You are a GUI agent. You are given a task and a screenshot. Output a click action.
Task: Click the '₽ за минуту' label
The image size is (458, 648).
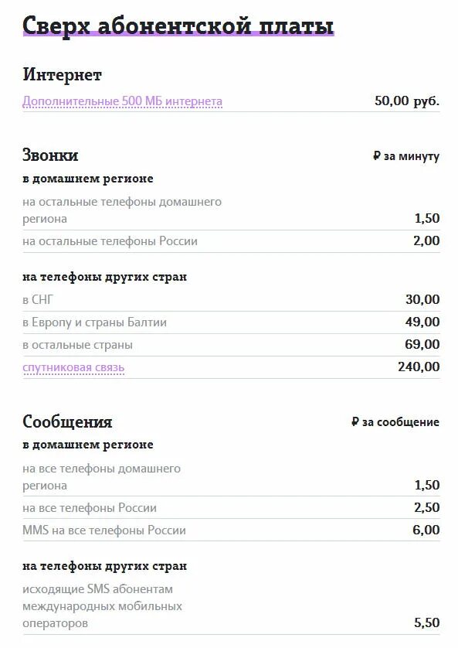[406, 156]
